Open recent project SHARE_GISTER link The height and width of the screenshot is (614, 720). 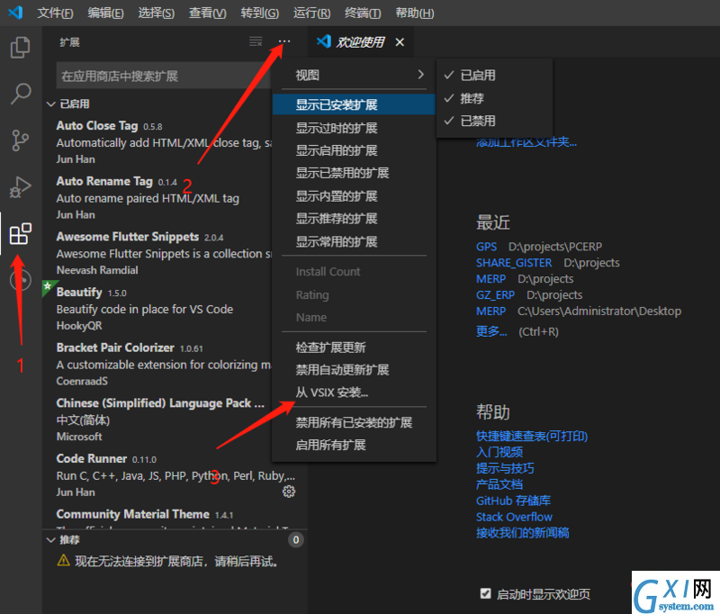(x=514, y=263)
